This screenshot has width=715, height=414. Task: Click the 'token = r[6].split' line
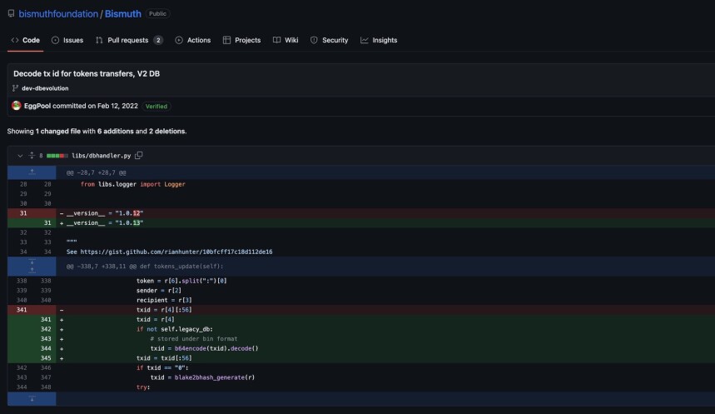point(181,281)
